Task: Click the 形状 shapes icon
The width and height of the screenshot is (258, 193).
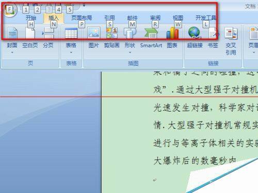Action: click(x=130, y=33)
